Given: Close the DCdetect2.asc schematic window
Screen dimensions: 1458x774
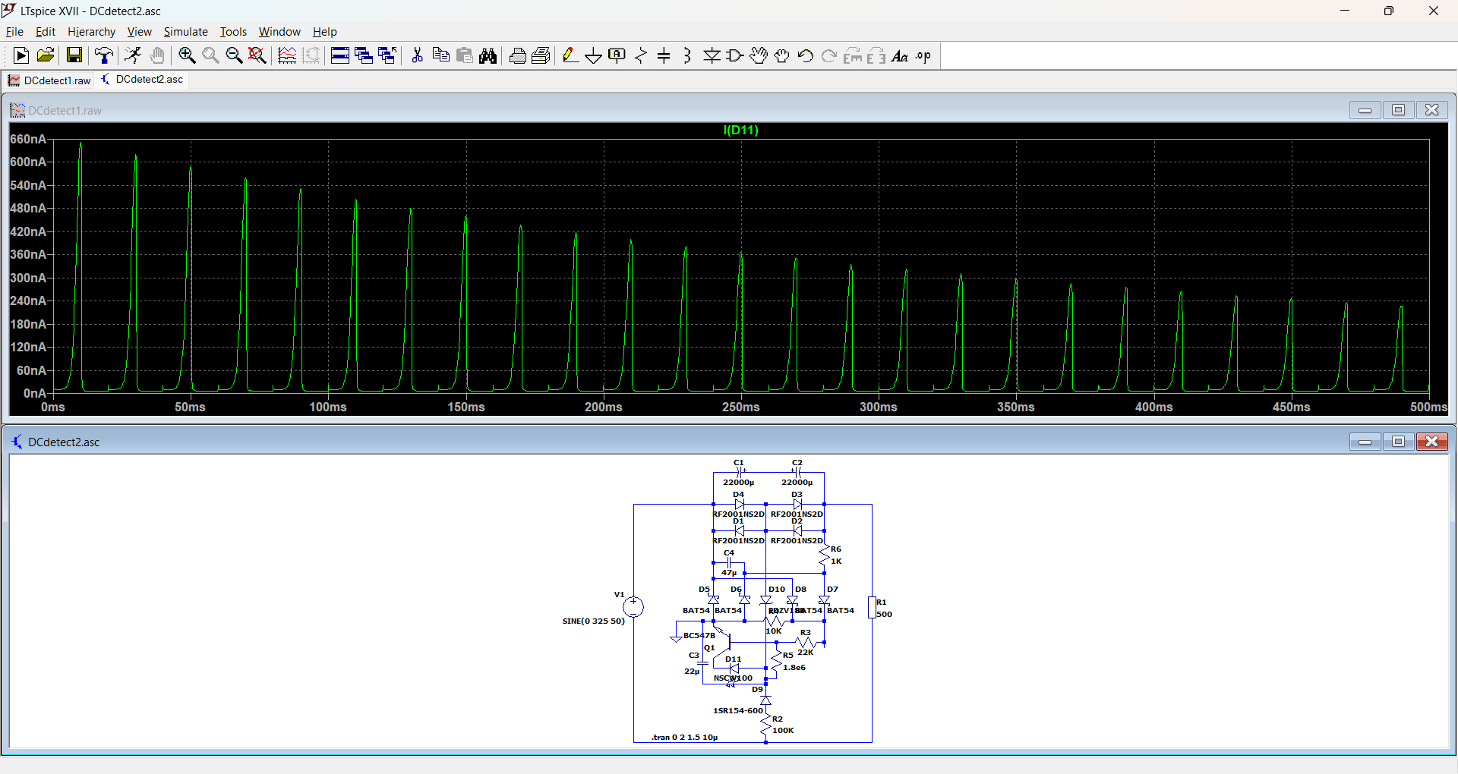Looking at the screenshot, I should 1432,442.
